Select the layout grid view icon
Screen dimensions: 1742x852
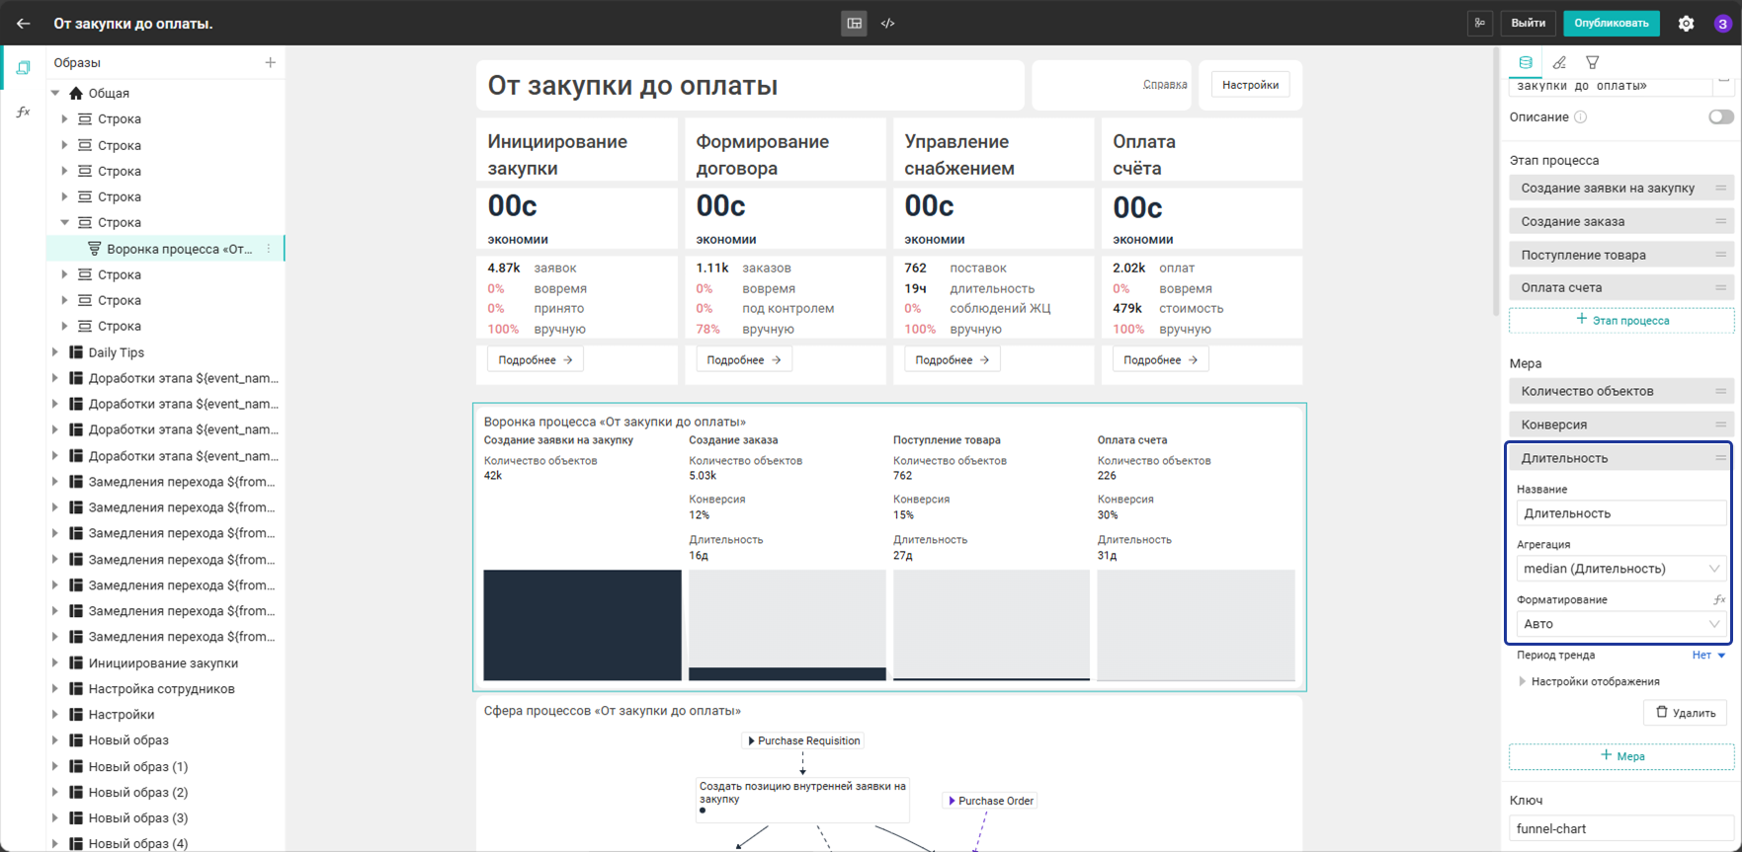click(x=855, y=23)
